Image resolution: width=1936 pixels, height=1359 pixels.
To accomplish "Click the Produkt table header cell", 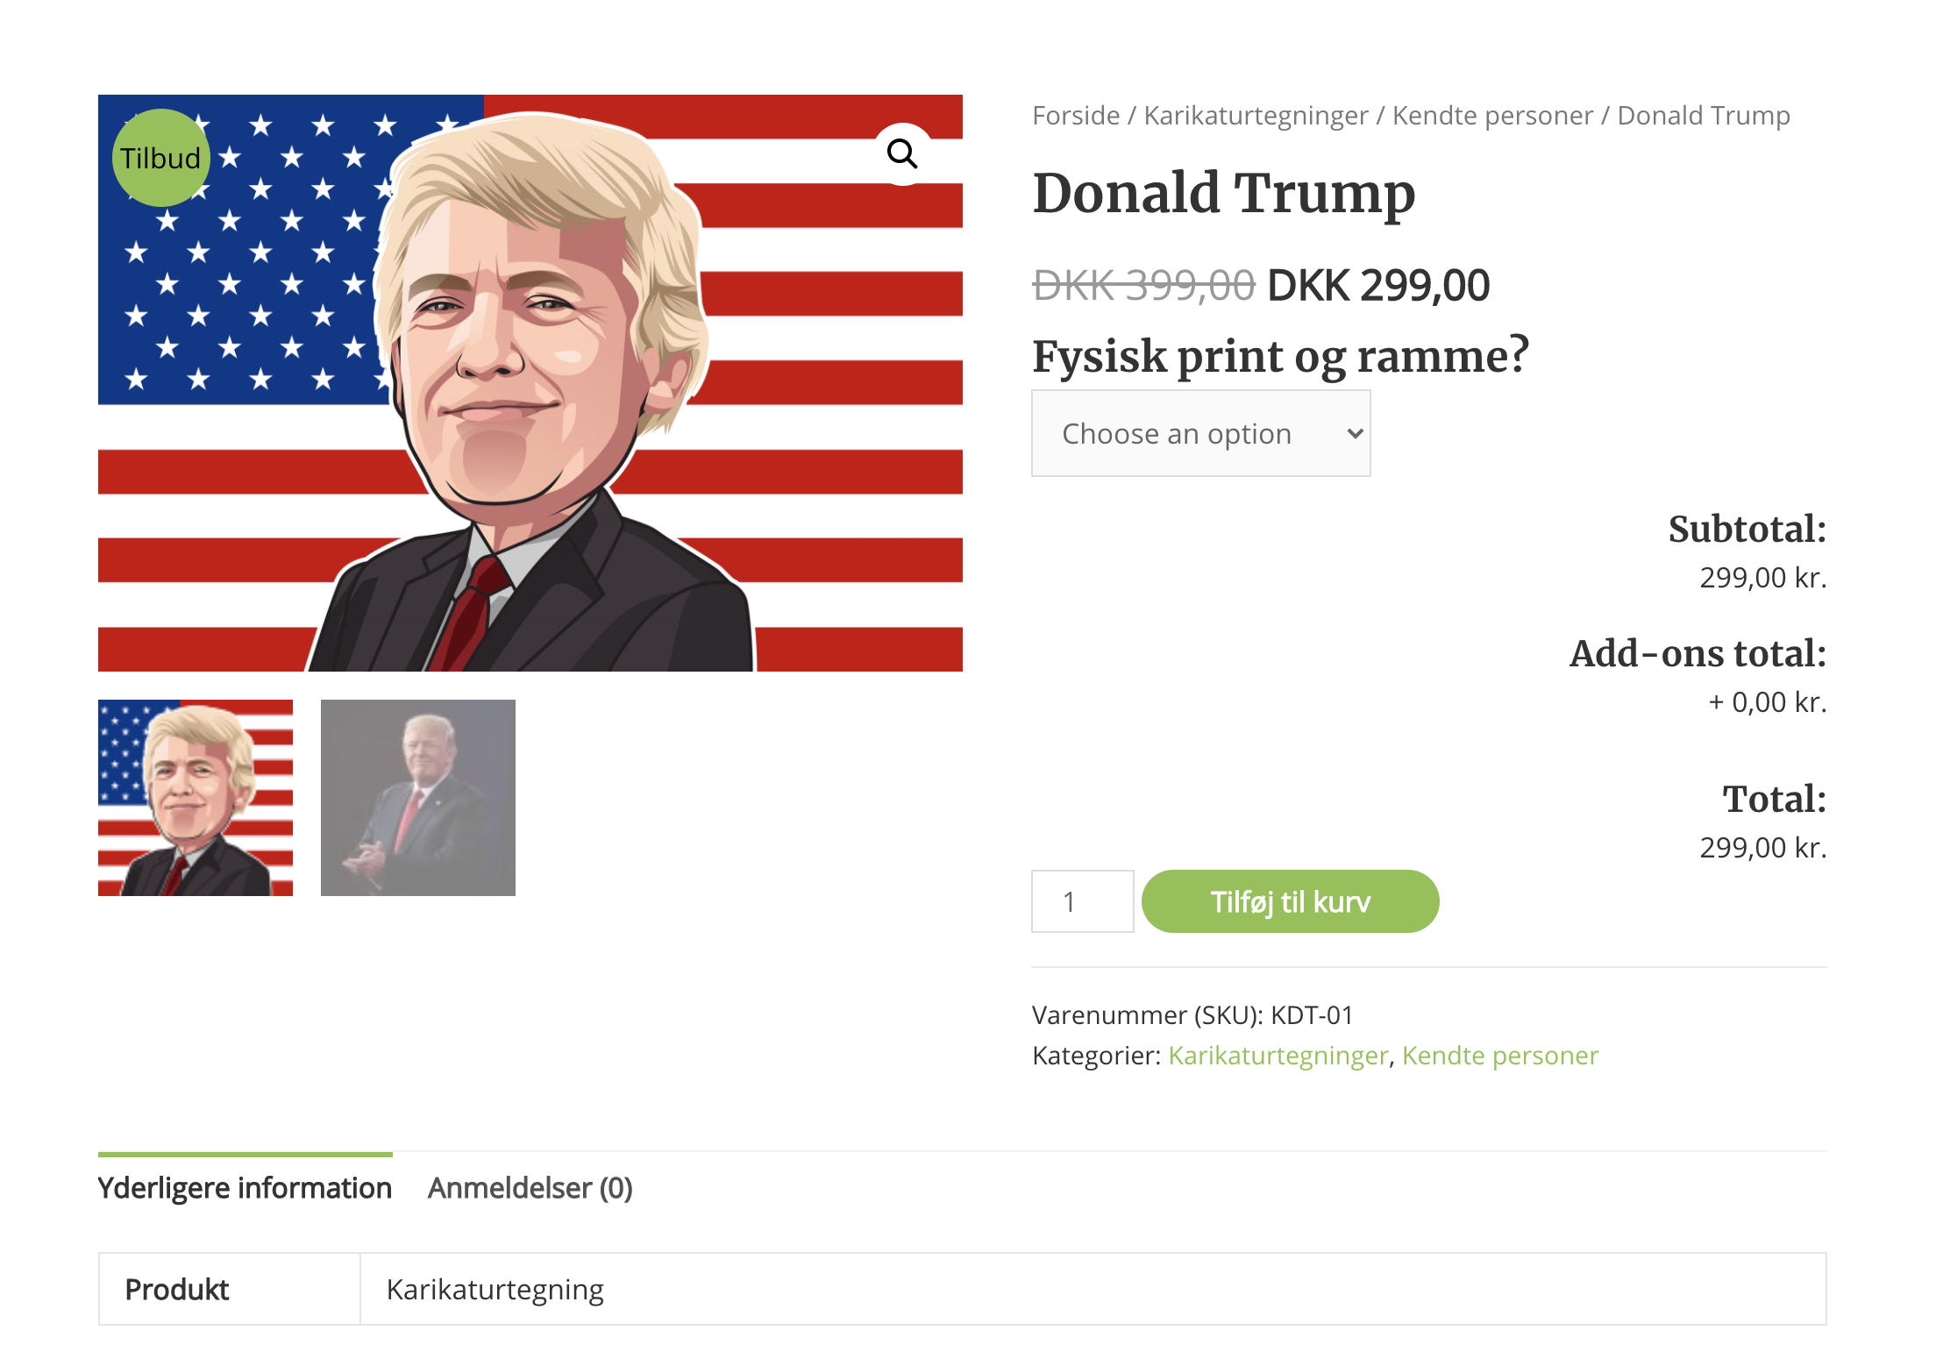I will (230, 1289).
